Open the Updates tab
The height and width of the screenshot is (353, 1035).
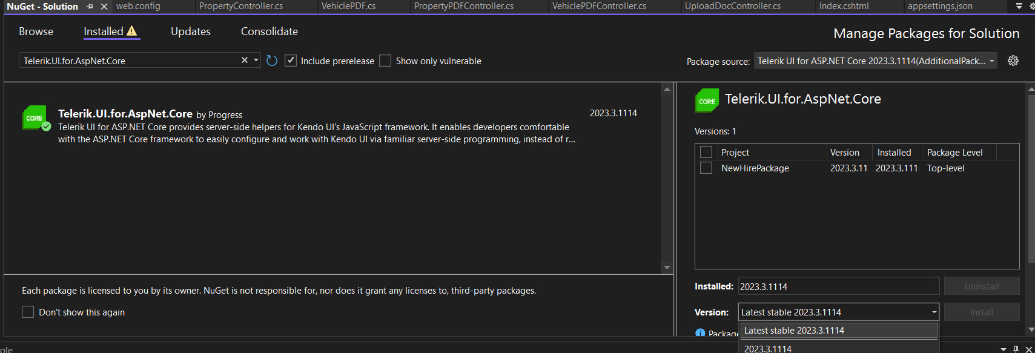(191, 31)
